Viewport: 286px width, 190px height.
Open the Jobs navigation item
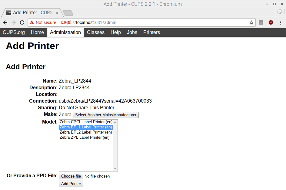point(132,32)
